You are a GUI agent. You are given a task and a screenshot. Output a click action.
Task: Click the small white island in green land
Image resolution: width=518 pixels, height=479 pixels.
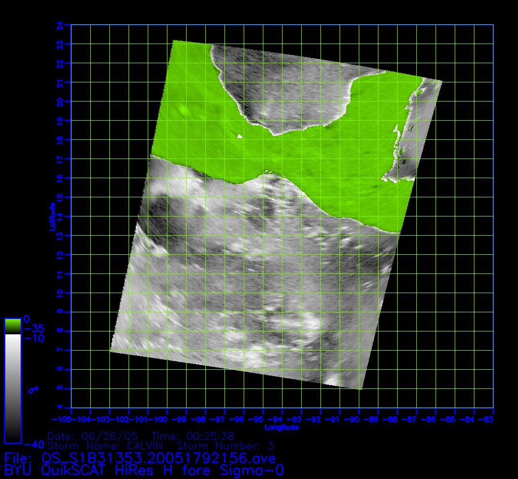(x=240, y=137)
